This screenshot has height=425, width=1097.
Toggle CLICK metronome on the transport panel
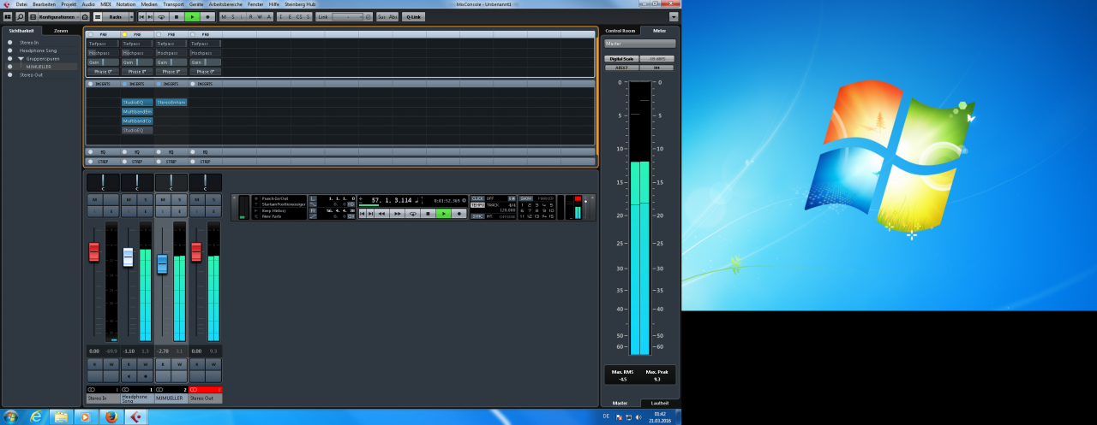(477, 198)
